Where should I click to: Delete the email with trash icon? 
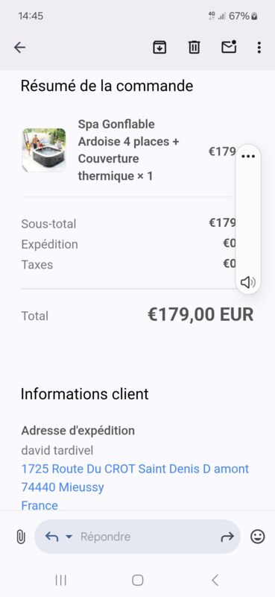[194, 47]
